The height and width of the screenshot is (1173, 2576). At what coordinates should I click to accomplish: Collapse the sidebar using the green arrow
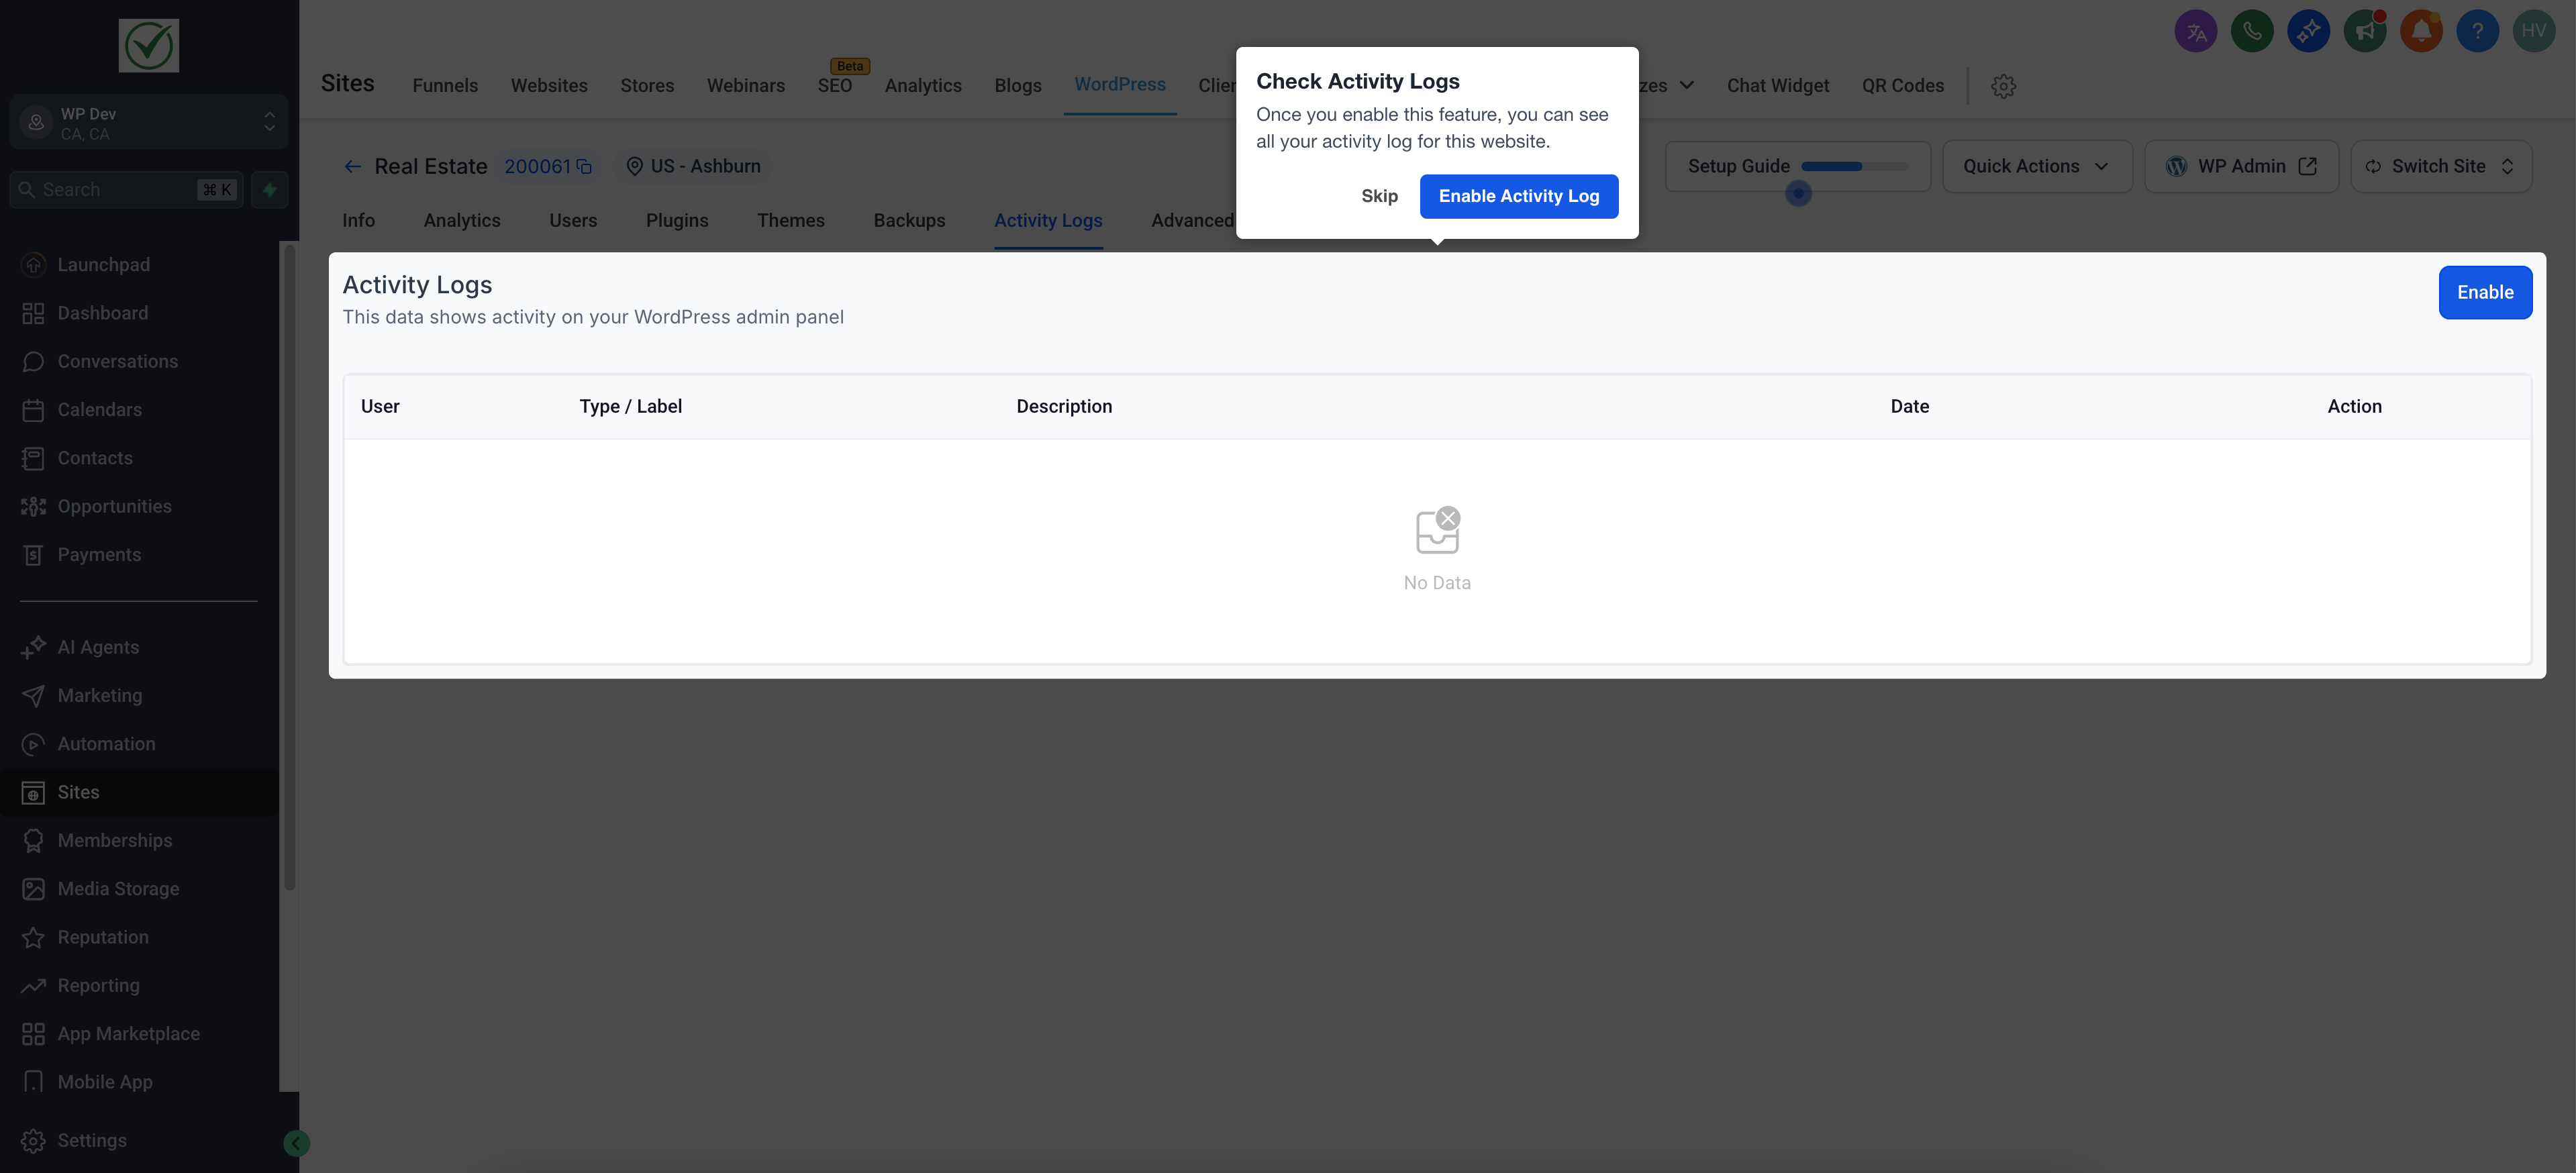tap(296, 1143)
